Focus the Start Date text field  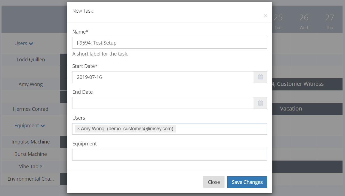click(x=163, y=77)
